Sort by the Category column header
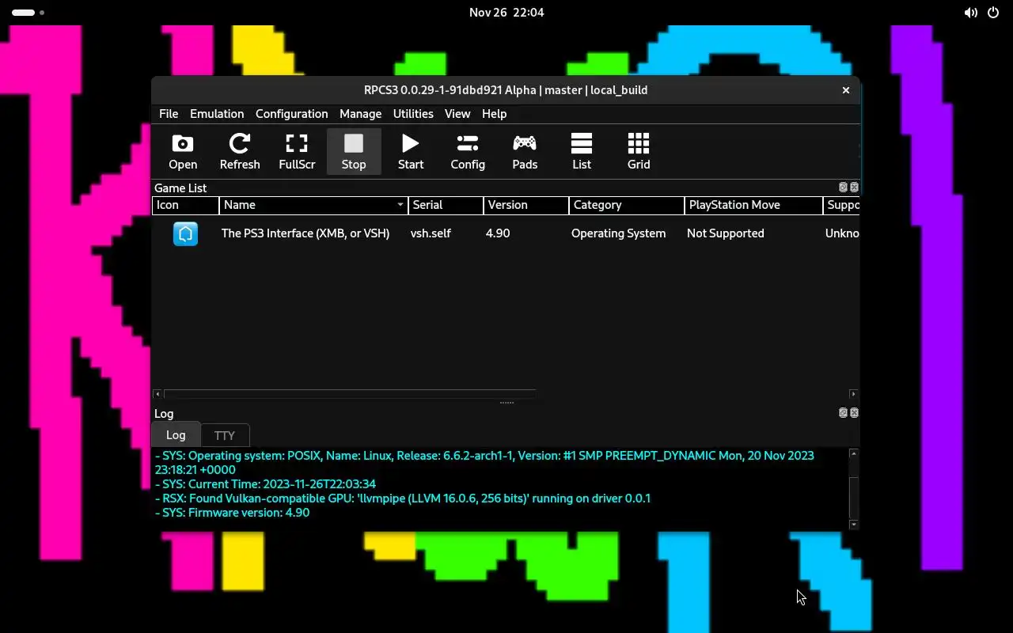 pos(627,205)
